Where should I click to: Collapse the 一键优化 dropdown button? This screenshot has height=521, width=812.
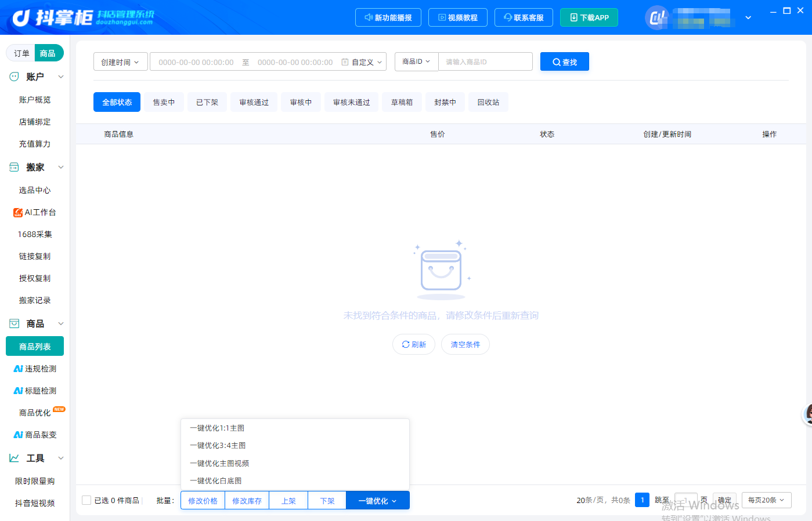[x=378, y=500]
